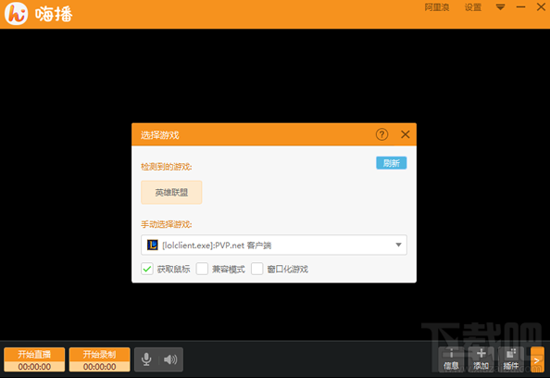
Task: Expand the orange arrow panel button
Action: [x=537, y=359]
